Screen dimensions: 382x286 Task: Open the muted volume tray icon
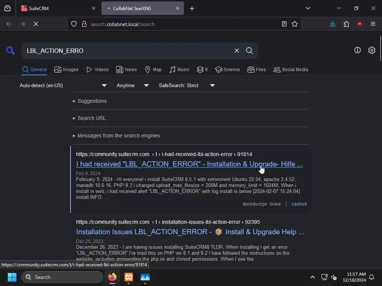[334, 277]
